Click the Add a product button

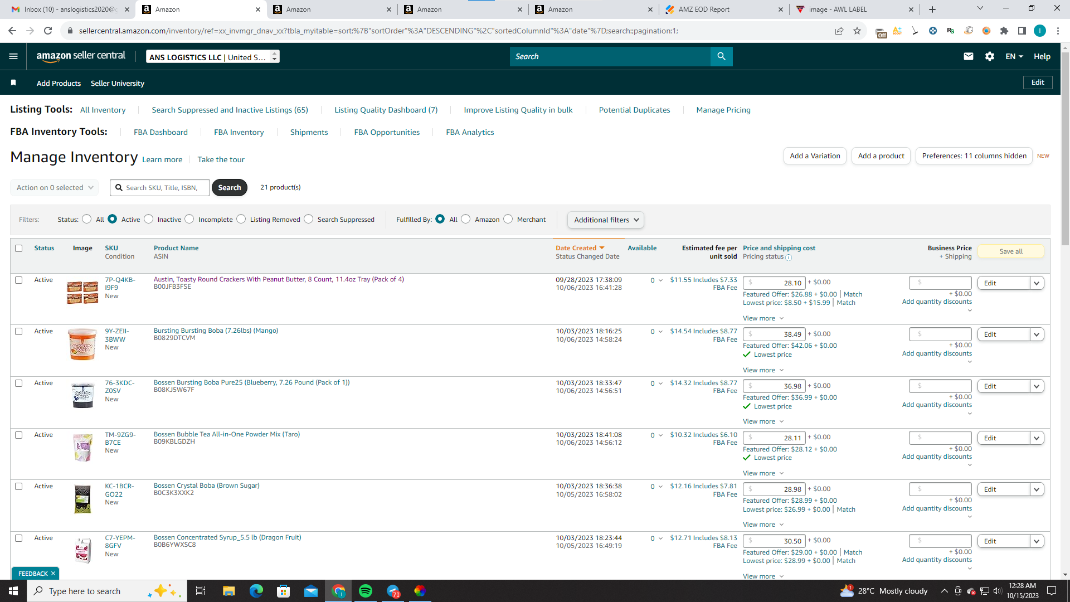(881, 156)
